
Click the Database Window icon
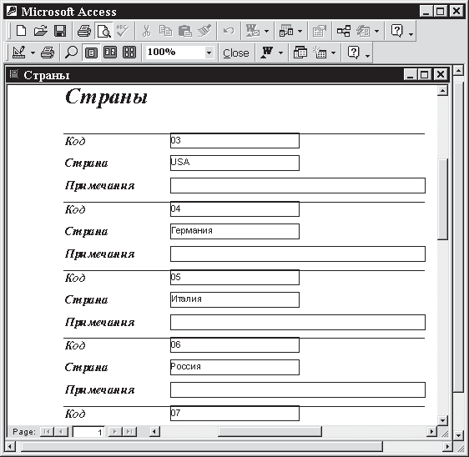300,53
